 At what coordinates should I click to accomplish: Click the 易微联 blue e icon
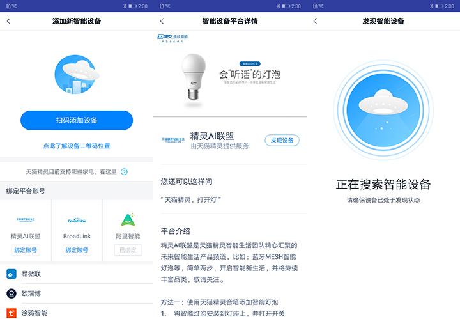pyautogui.click(x=11, y=274)
